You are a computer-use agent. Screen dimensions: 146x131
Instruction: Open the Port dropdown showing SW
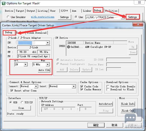(21, 64)
